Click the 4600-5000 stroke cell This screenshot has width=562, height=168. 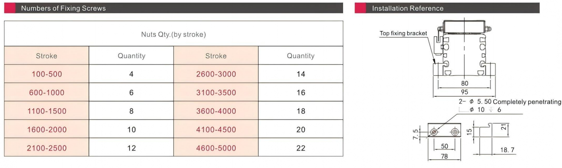point(216,148)
